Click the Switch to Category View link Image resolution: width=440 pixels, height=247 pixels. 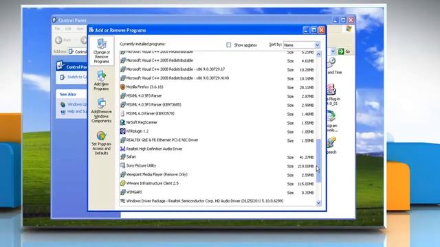77,77
